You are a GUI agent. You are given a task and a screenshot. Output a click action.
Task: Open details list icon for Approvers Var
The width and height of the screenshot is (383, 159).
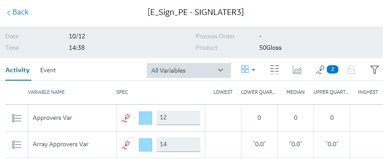17,118
